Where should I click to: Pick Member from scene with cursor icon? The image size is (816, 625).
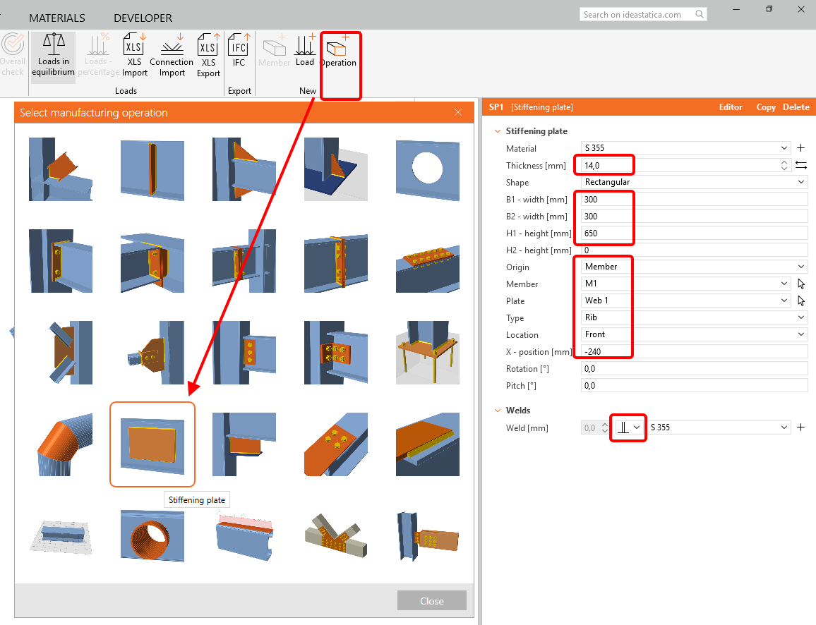pyautogui.click(x=801, y=284)
